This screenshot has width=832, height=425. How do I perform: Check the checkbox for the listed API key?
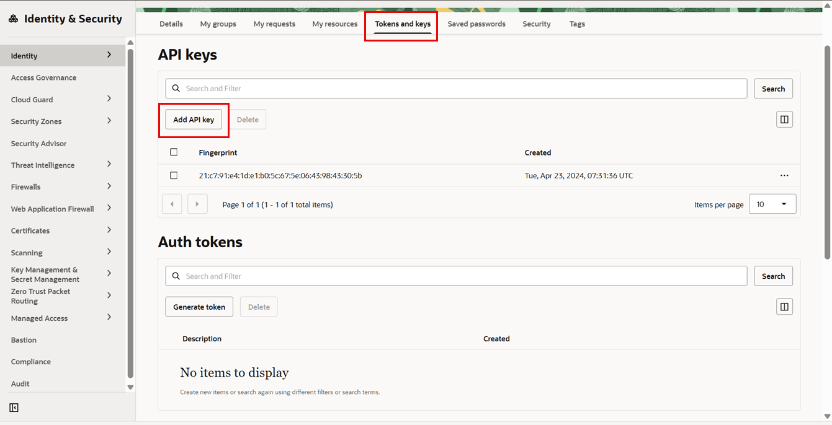174,175
